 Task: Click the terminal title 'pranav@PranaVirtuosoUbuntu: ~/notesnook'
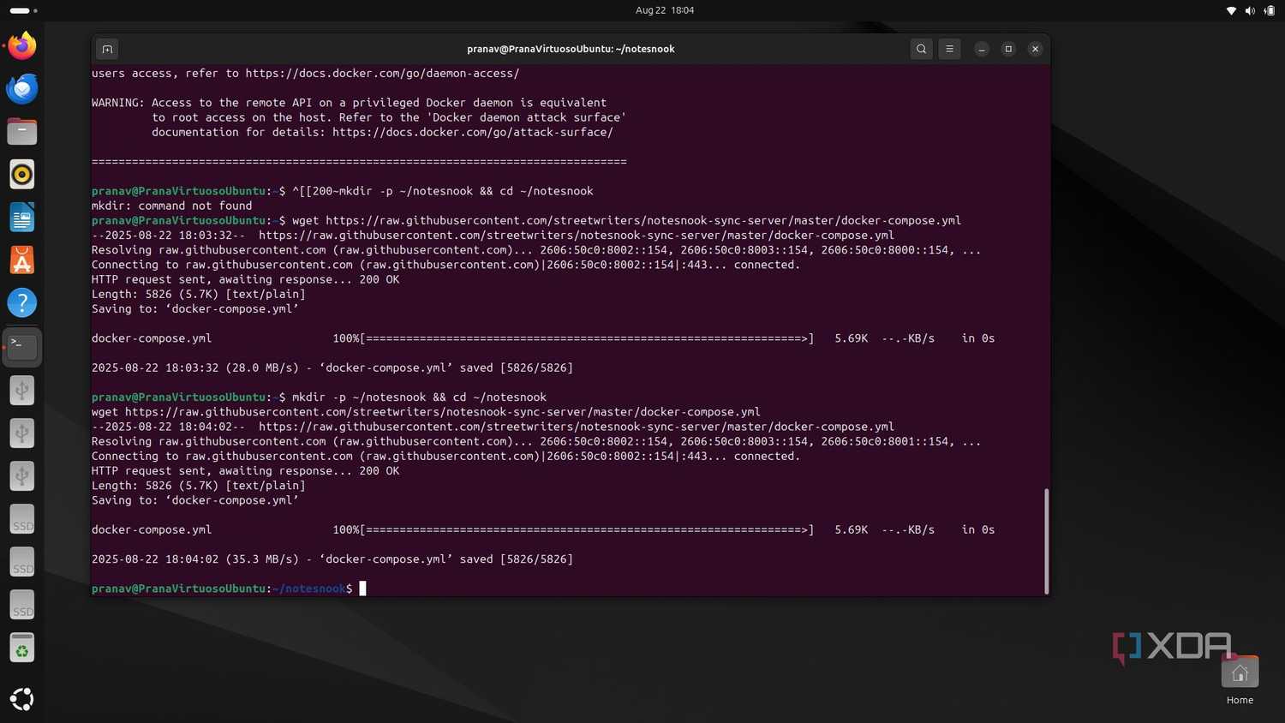click(x=571, y=49)
